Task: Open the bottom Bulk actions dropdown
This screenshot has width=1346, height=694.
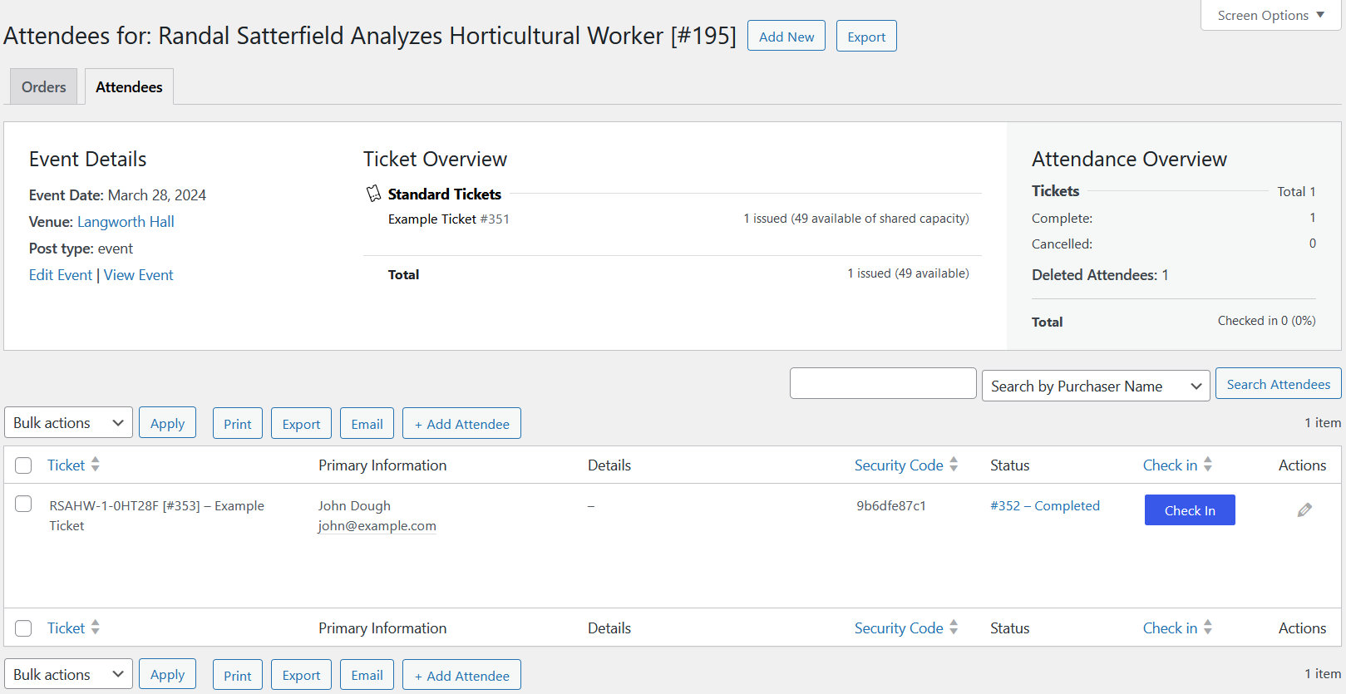Action: (x=68, y=675)
